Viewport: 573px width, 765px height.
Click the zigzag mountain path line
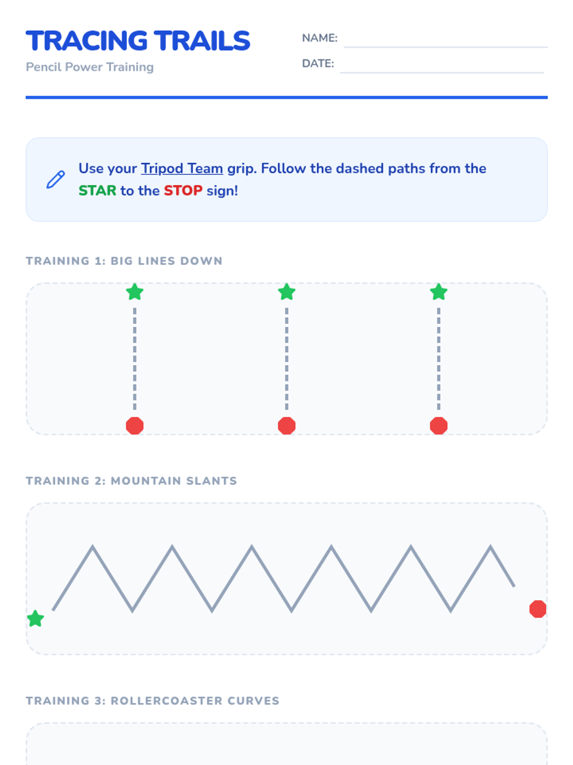point(113,579)
